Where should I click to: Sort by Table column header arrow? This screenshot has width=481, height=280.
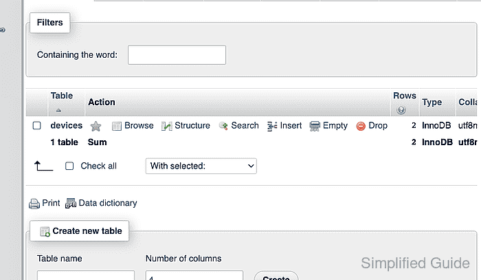pyautogui.click(x=58, y=110)
